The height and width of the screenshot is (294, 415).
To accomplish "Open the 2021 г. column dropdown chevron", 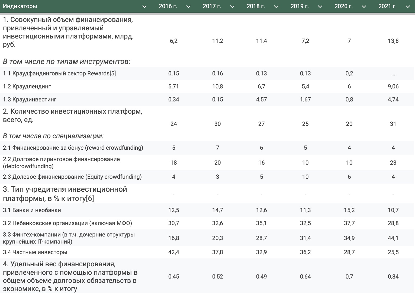I will tap(408, 7).
